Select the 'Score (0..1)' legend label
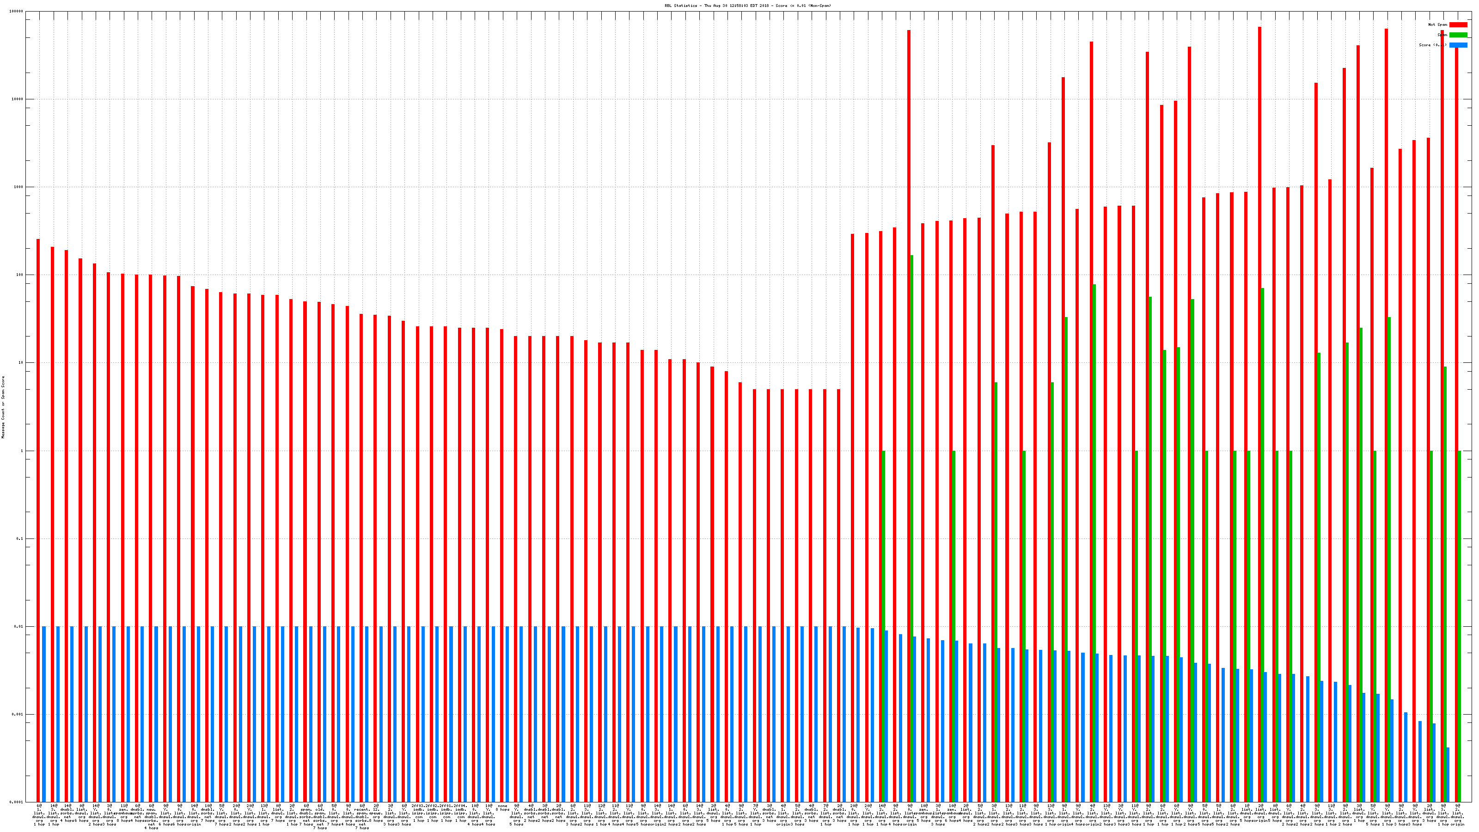1479x832 pixels. click(1432, 45)
